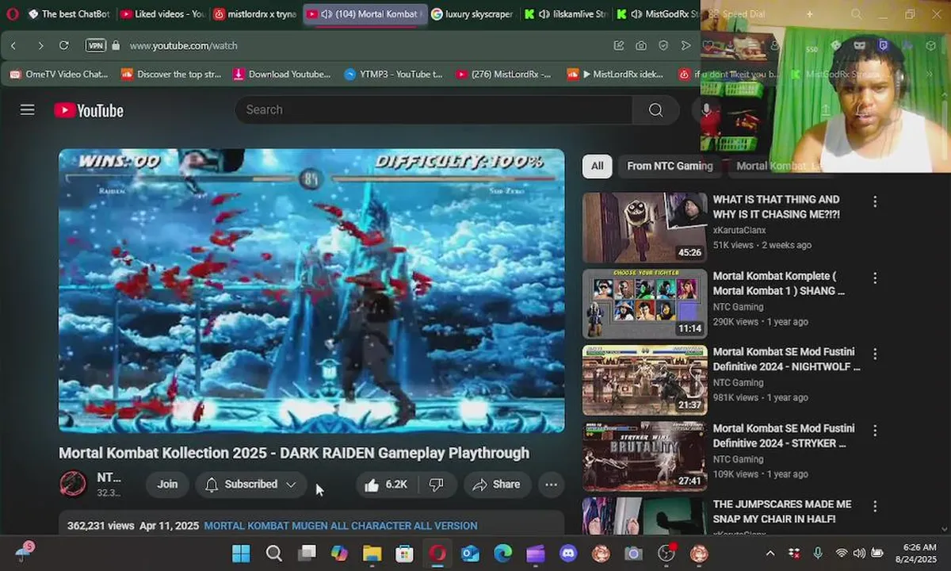Click the edit page icon in address bar
The height and width of the screenshot is (571, 951).
[619, 46]
